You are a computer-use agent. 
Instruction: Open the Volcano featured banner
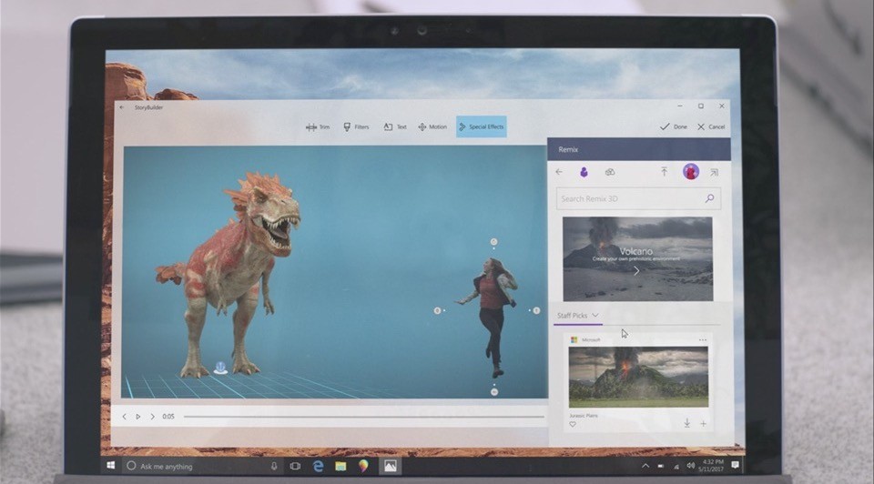[637, 259]
